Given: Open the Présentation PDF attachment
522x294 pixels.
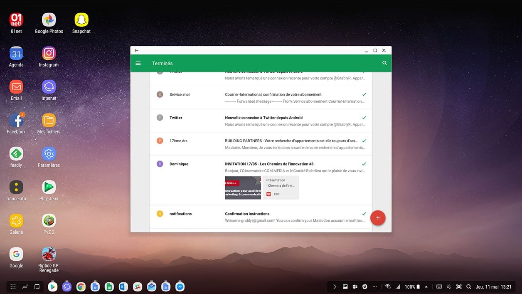Looking at the screenshot, I should click(x=281, y=188).
